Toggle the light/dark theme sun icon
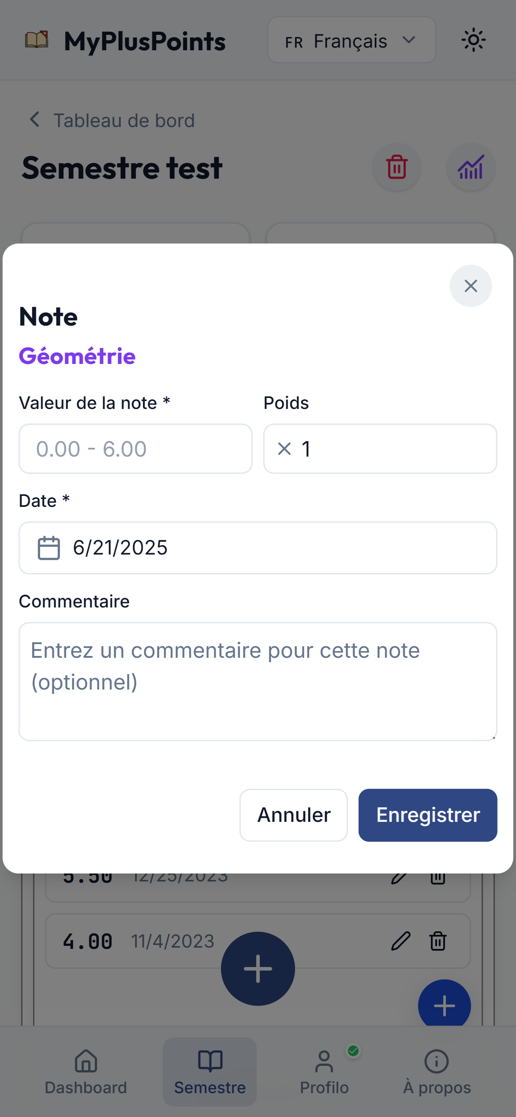 tap(473, 40)
